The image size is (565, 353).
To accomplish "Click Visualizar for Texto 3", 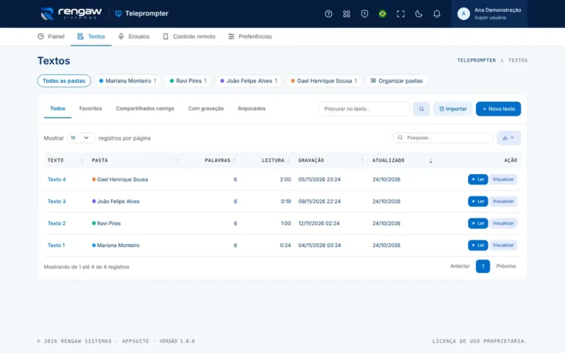I will point(503,202).
